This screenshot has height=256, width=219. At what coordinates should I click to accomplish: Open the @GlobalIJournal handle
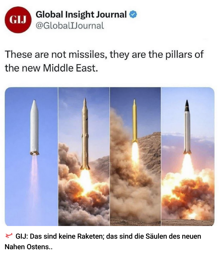(70, 26)
